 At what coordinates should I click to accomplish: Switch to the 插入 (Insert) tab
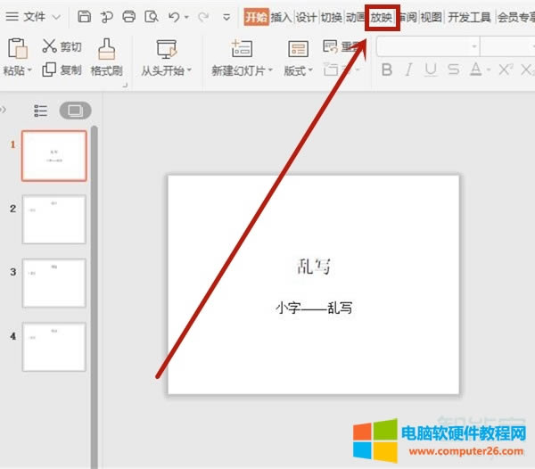pyautogui.click(x=281, y=16)
